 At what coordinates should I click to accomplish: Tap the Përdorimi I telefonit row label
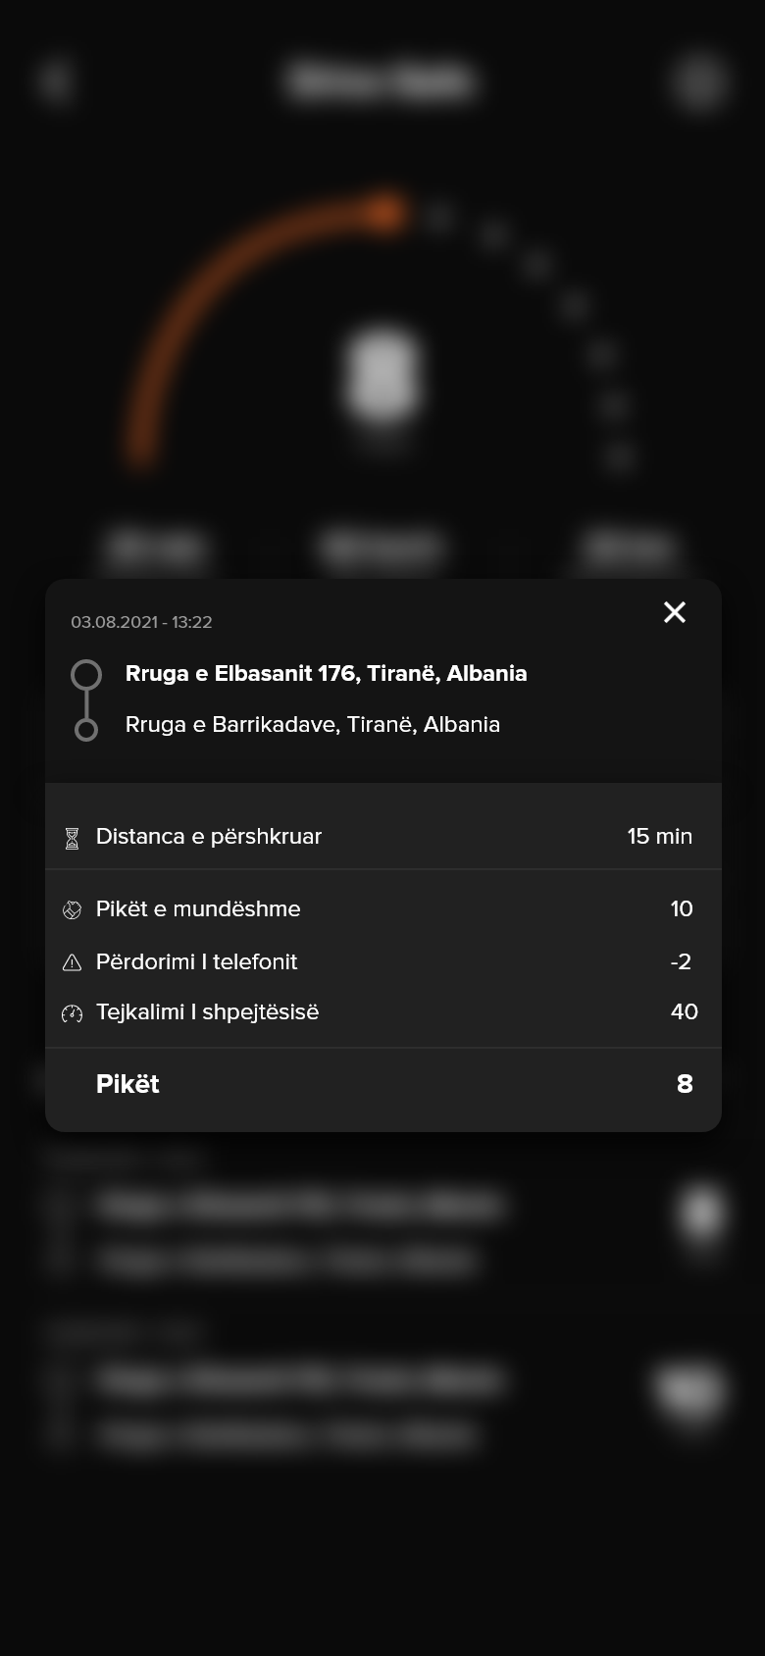click(196, 961)
